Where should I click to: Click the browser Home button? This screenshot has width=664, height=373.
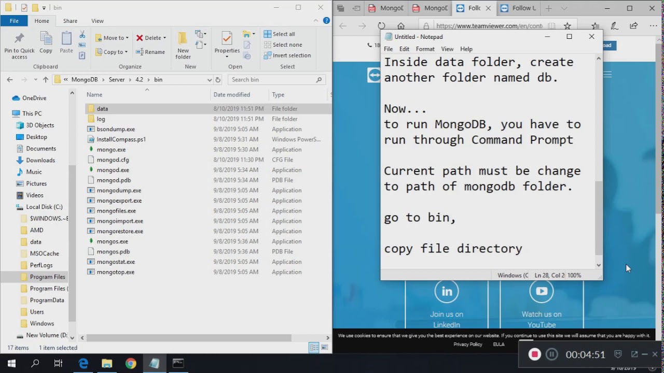(x=400, y=26)
